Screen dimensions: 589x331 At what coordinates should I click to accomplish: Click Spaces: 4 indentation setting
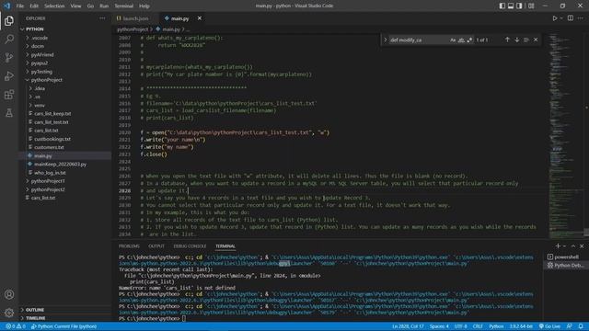[439, 326]
